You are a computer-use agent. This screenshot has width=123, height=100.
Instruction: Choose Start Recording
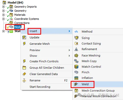pos(47,87)
